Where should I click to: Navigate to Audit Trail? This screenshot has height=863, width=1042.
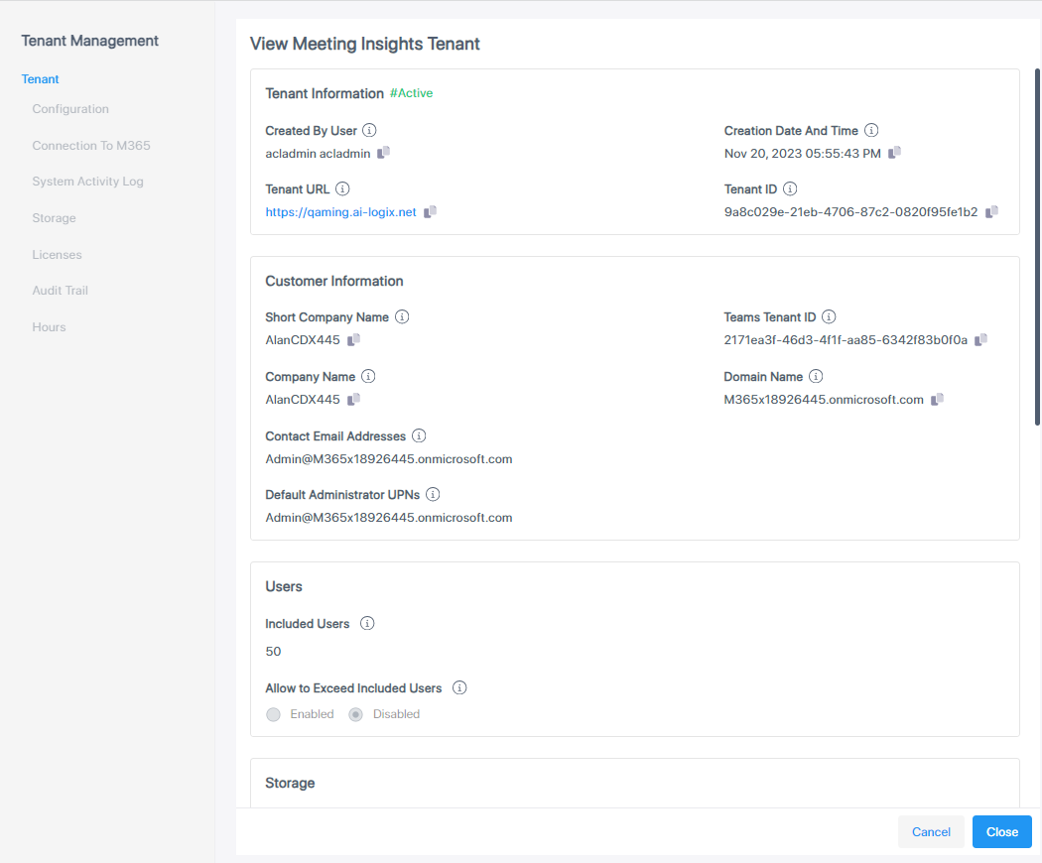(x=61, y=291)
